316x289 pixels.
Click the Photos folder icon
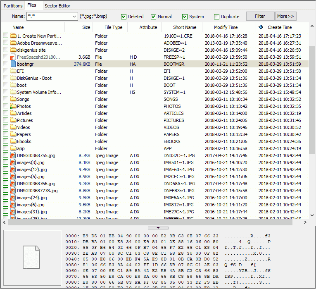(x=13, y=106)
